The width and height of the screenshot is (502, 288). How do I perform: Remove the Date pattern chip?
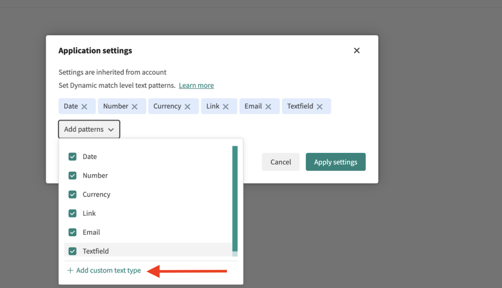pyautogui.click(x=84, y=106)
